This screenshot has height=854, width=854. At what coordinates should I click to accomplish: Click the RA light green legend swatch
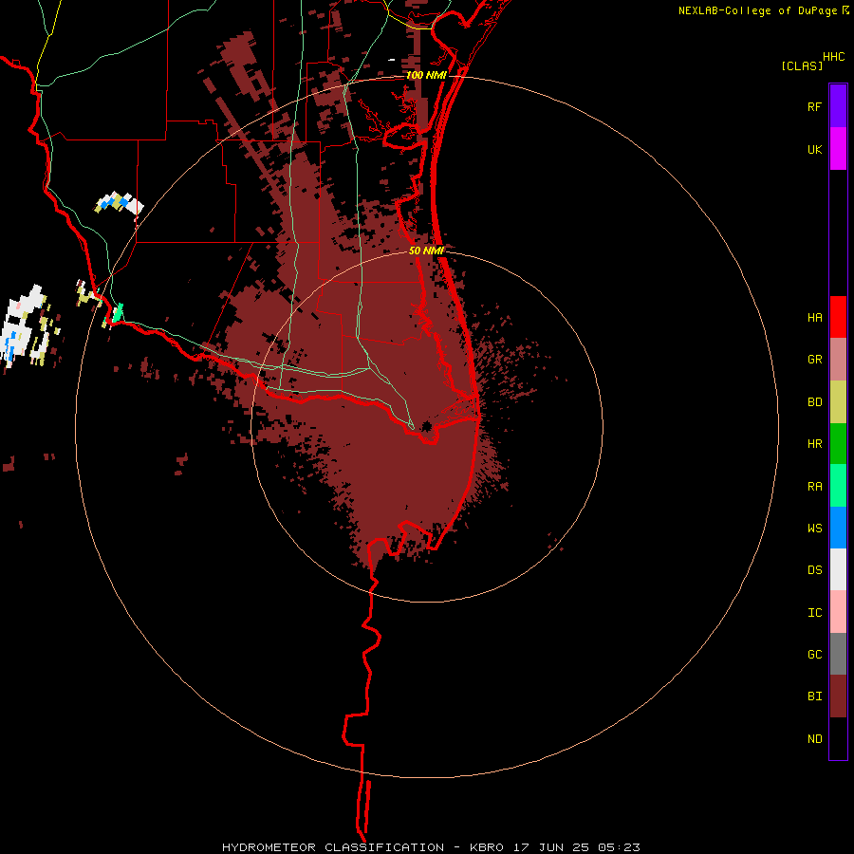tap(838, 486)
